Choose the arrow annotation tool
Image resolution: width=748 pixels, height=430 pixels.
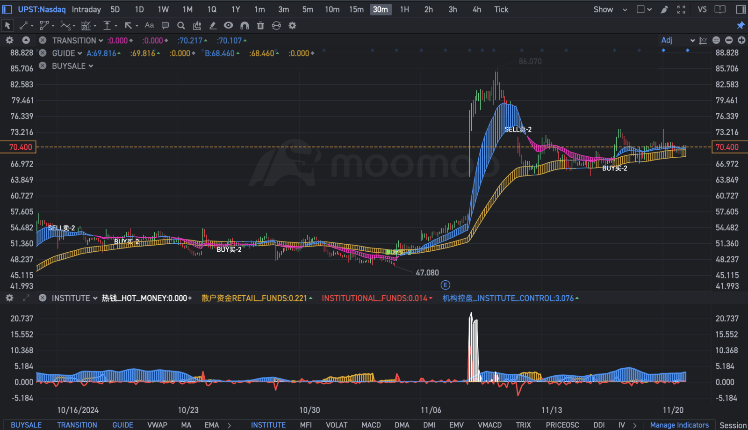(129, 26)
